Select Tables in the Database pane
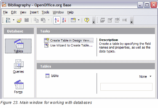Viewport: 158px width, 108px height. pos(18,46)
